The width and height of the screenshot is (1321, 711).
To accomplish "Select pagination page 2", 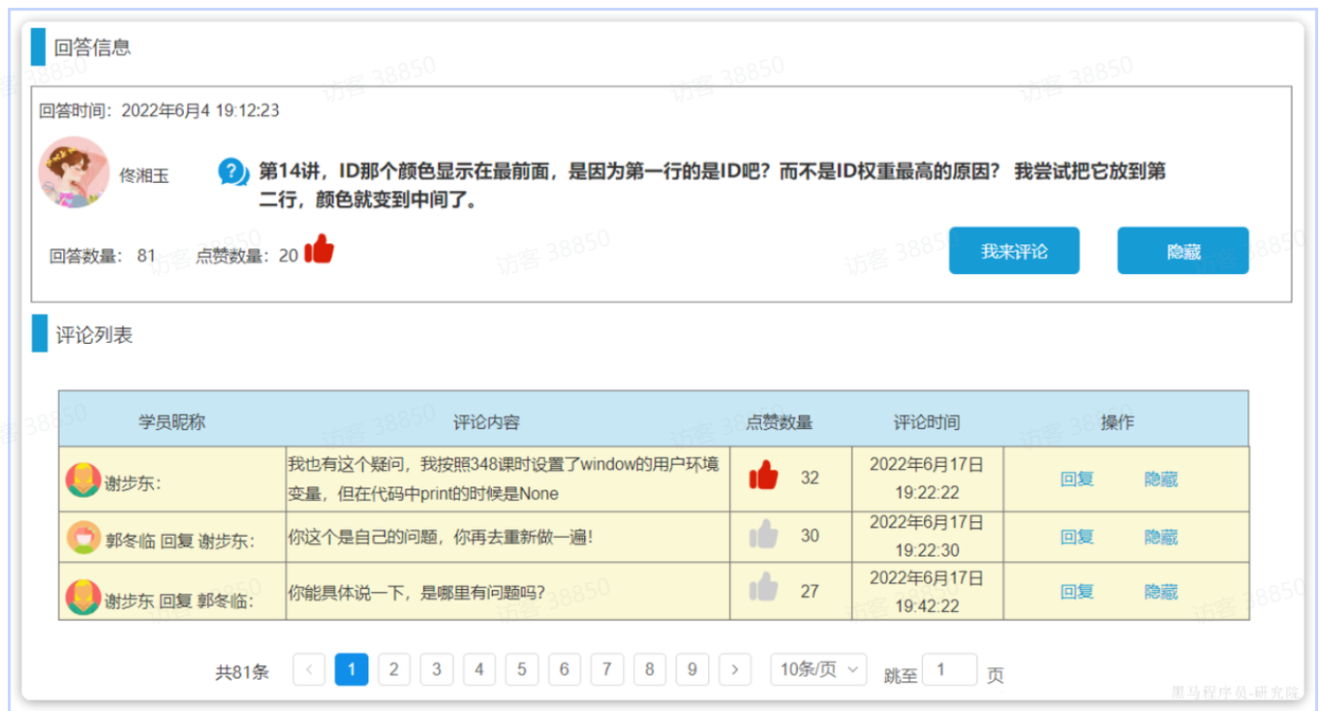I will tap(394, 669).
